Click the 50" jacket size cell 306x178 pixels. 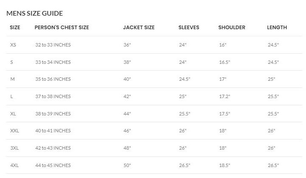tap(127, 165)
